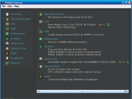
Task: Click 'FvFx CDDVDvx+tech-200 SCSI CdRom Device' text
Action: (74, 72)
